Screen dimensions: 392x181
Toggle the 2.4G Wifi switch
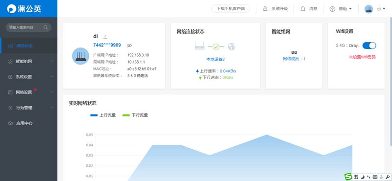(x=369, y=45)
